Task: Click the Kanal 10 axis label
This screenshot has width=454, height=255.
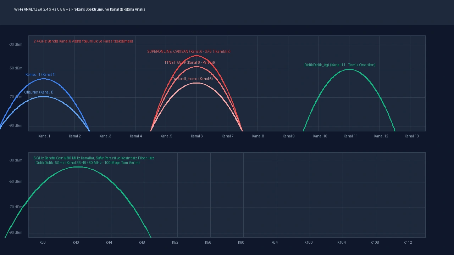Action: coord(320,136)
